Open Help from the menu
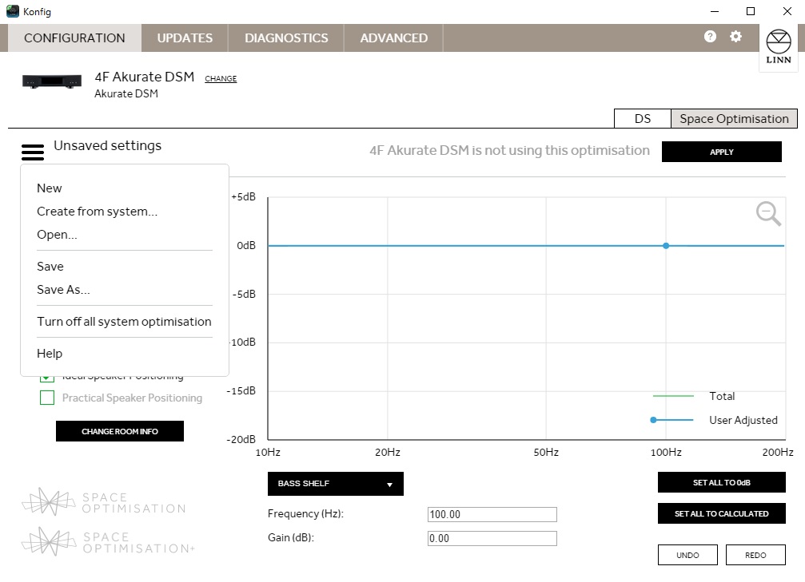The width and height of the screenshot is (805, 582). [x=50, y=354]
